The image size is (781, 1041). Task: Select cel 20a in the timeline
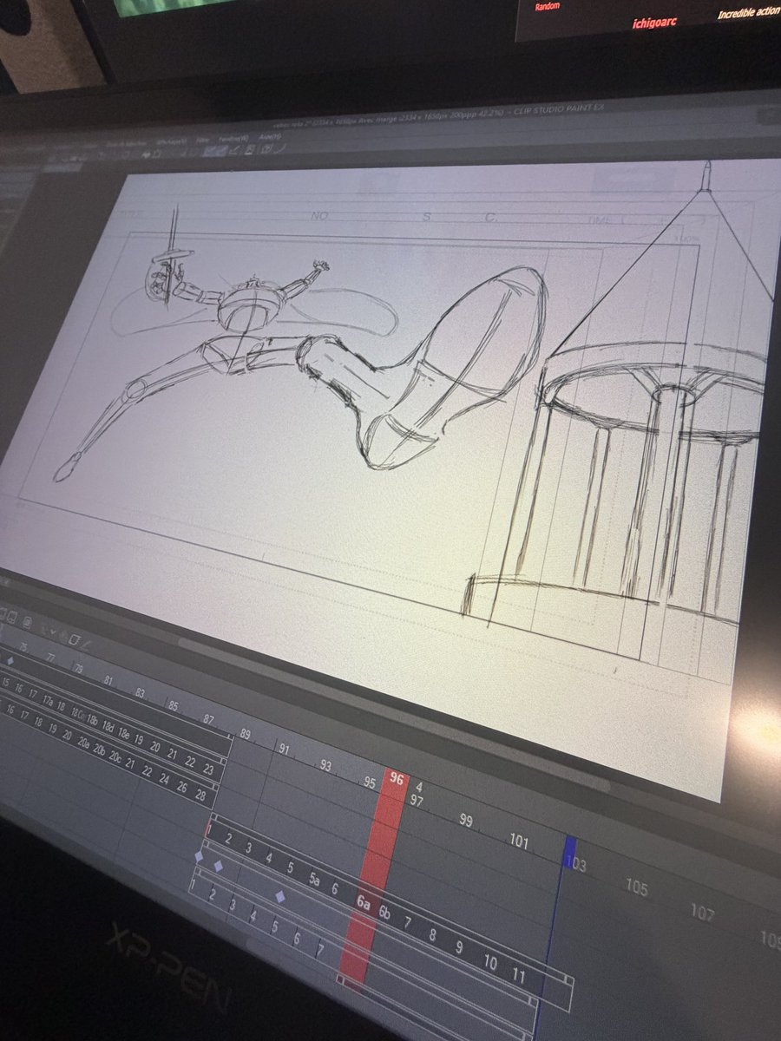click(x=83, y=743)
